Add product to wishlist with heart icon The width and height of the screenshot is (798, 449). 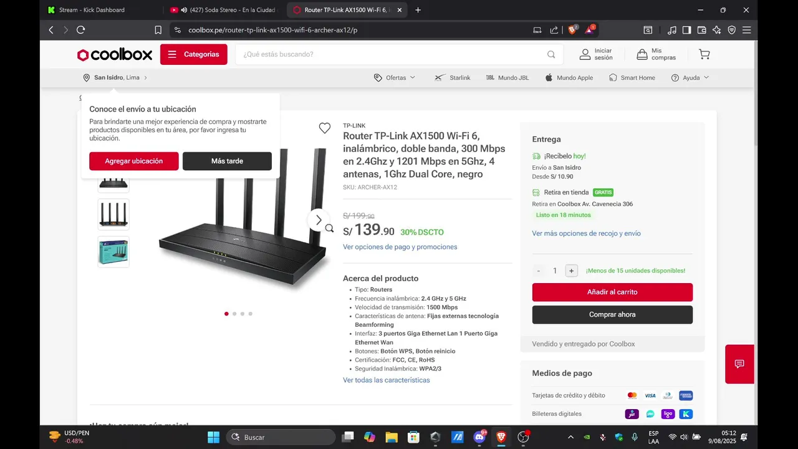click(324, 128)
